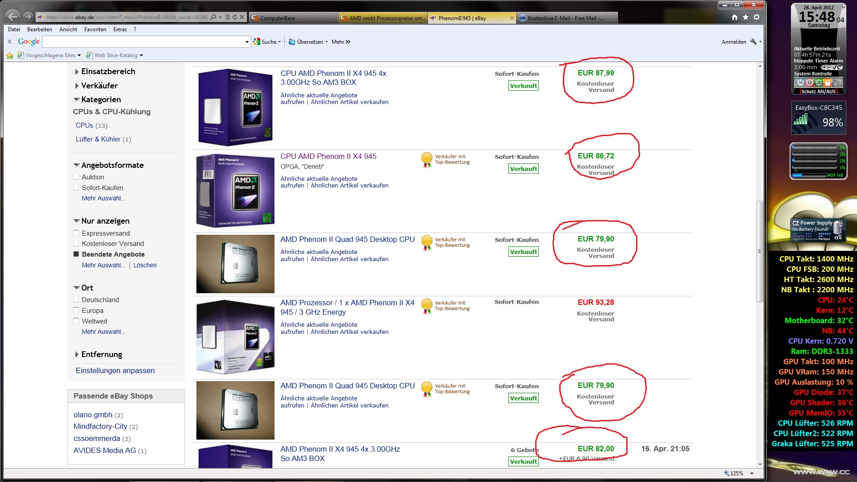Click the Google toolbar wrench settings icon
Image resolution: width=857 pixels, height=482 pixels.
pyautogui.click(x=753, y=42)
